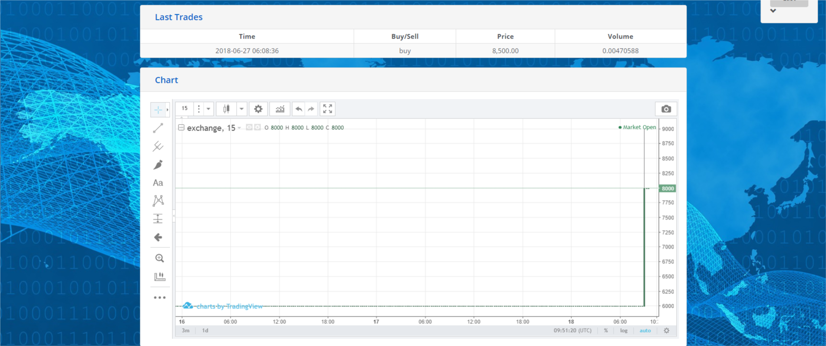Open exchange series format gear
Viewport: 826px width, 346px height.
point(258,127)
